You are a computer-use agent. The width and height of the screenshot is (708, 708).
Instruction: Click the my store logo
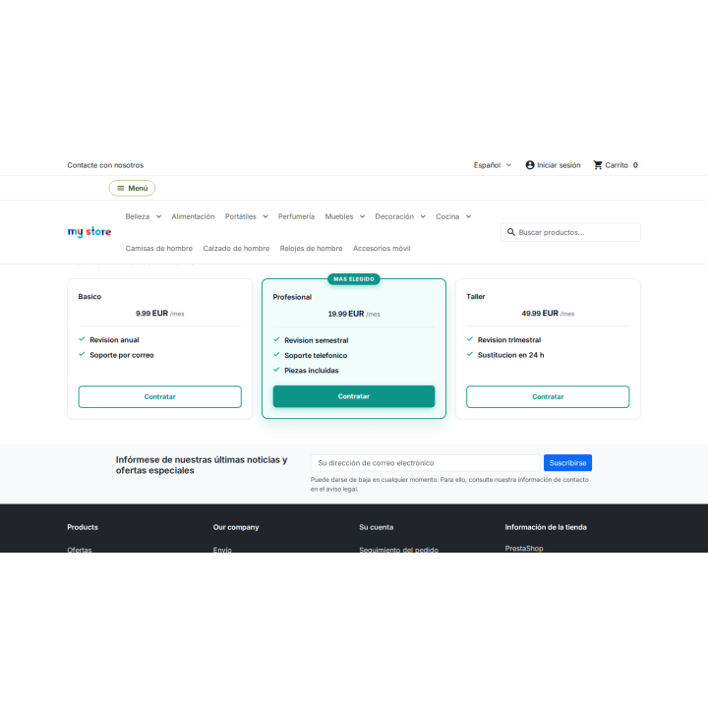pos(89,232)
